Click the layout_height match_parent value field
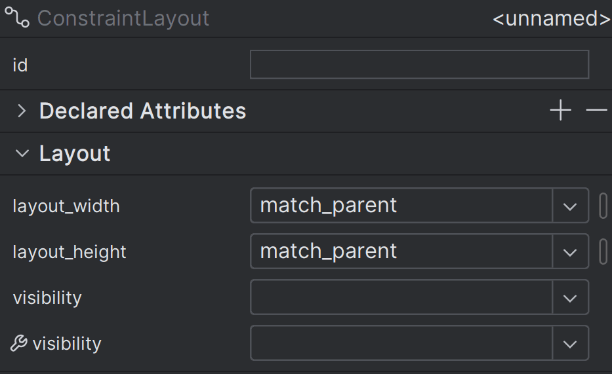This screenshot has width=612, height=374. click(x=401, y=252)
